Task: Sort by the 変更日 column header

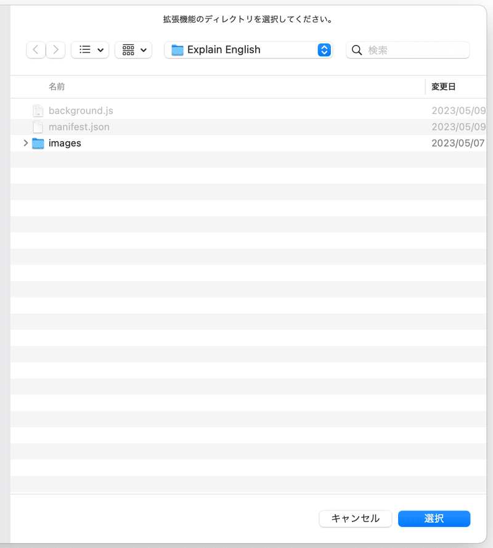Action: (443, 87)
